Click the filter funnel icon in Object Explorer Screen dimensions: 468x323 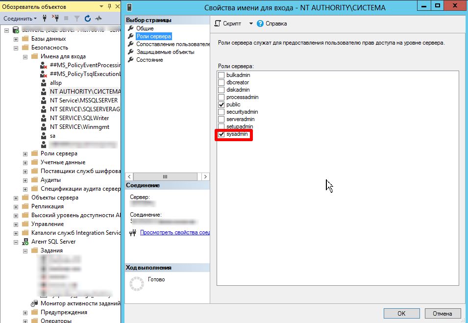point(77,18)
